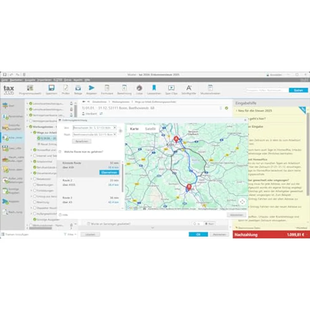The image size is (310, 310).
Task: Click Abbrechen in the route dialog
Action: click(236, 215)
